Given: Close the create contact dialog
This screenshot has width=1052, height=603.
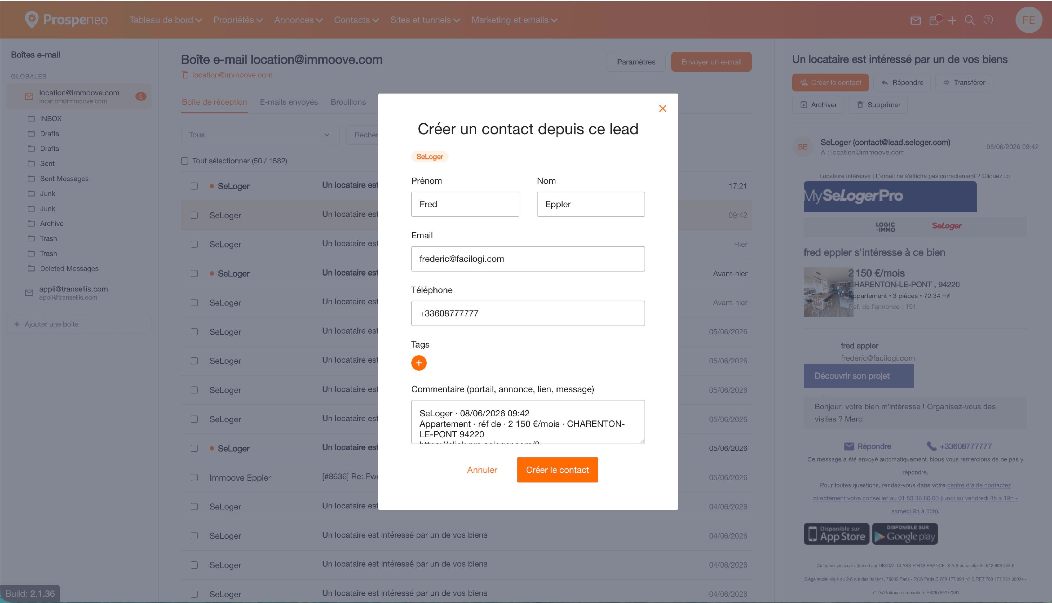Looking at the screenshot, I should (662, 109).
